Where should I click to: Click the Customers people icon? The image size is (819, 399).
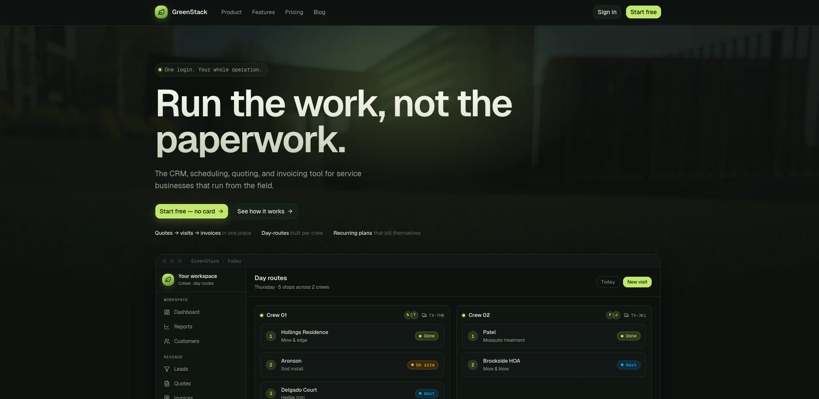[167, 341]
